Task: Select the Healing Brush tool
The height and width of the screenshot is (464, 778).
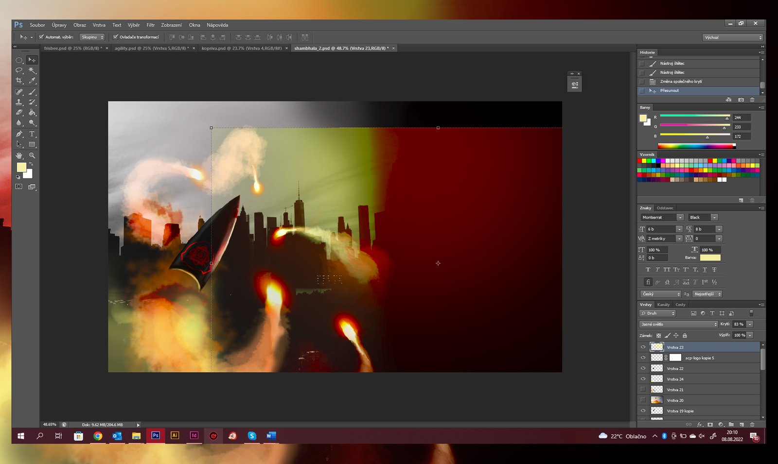Action: [x=19, y=92]
